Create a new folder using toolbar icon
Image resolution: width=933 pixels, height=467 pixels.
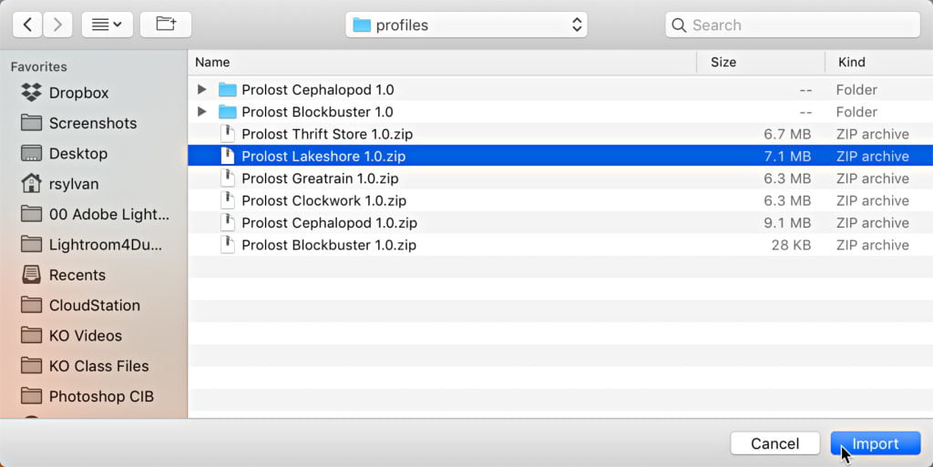pos(166,25)
